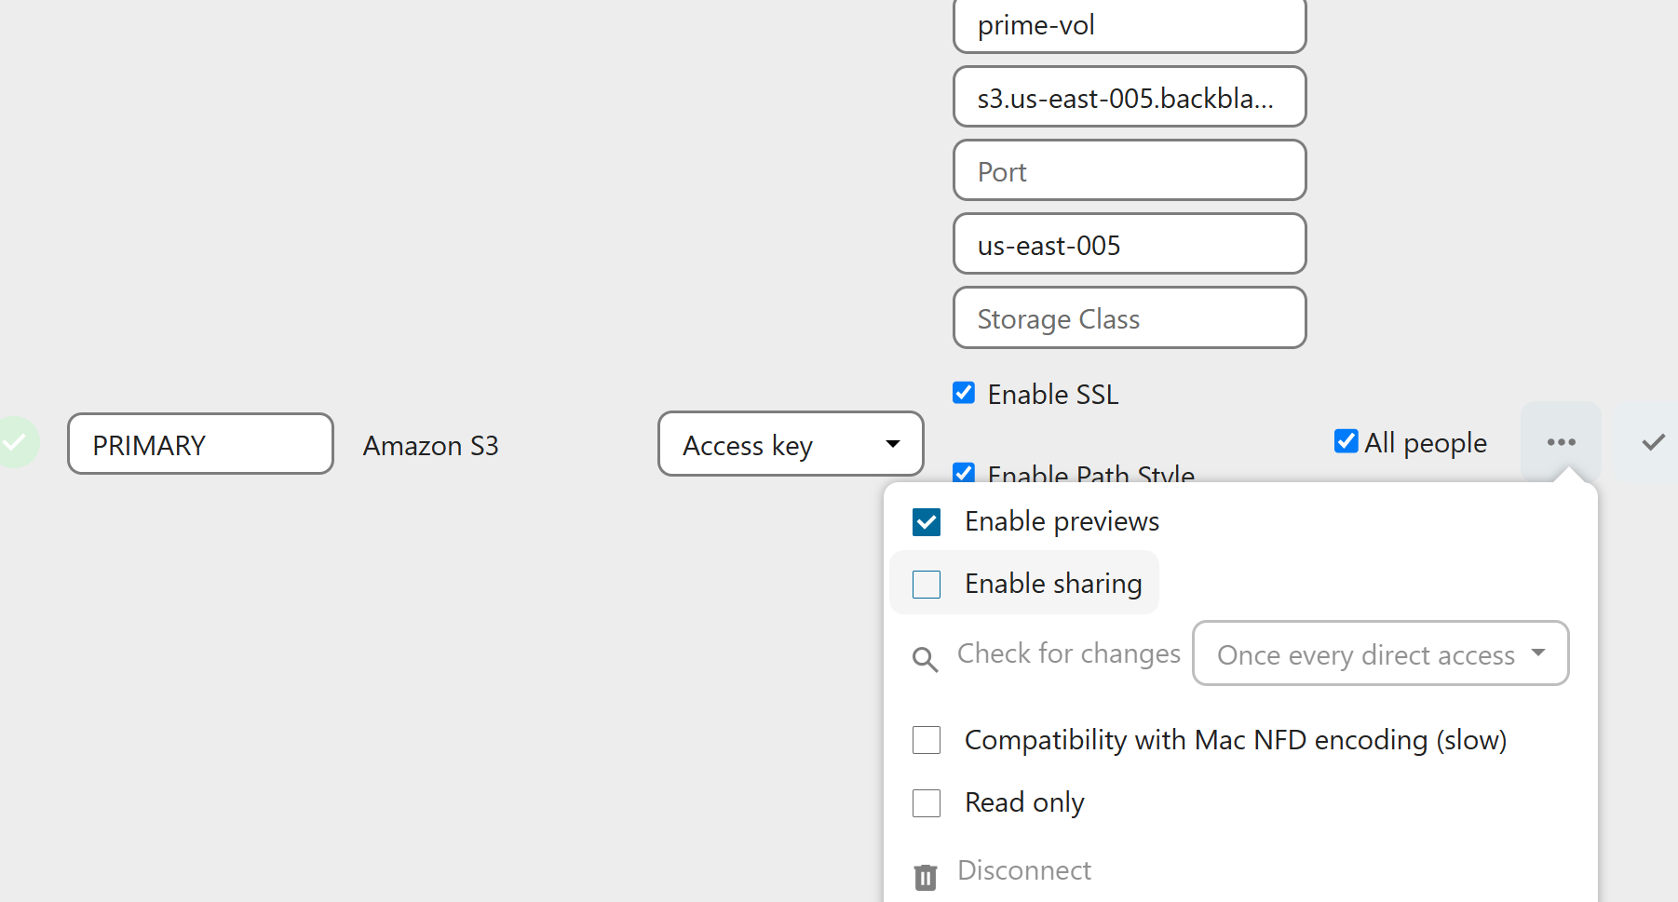Open the Access key authentication dropdown
The height and width of the screenshot is (902, 1678).
pos(790,444)
